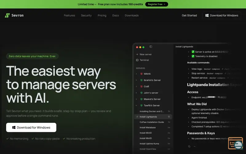
Task: Click the Sevron logo icon
Action: (x=7, y=15)
